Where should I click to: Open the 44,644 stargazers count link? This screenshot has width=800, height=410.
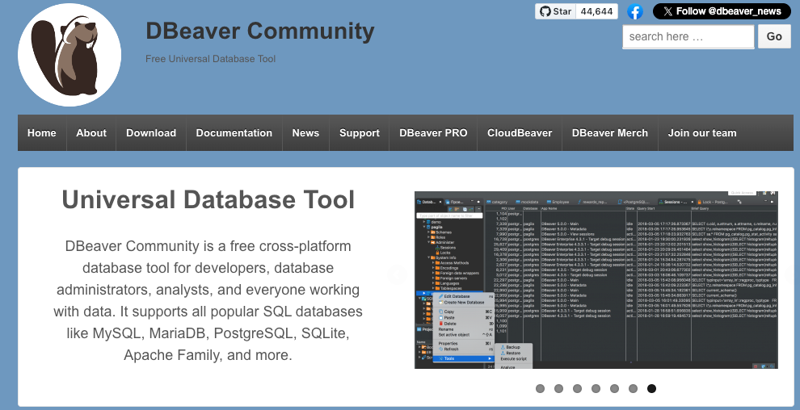(597, 11)
